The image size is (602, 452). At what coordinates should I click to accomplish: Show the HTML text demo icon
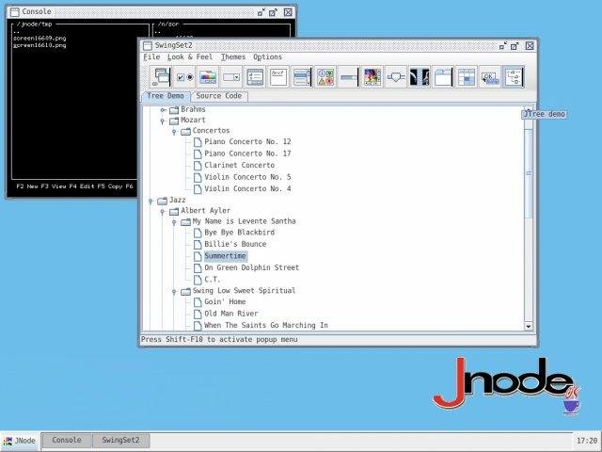[278, 77]
